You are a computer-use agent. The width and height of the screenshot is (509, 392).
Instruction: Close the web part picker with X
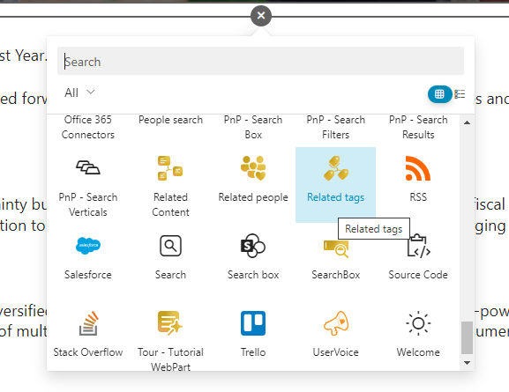click(261, 16)
